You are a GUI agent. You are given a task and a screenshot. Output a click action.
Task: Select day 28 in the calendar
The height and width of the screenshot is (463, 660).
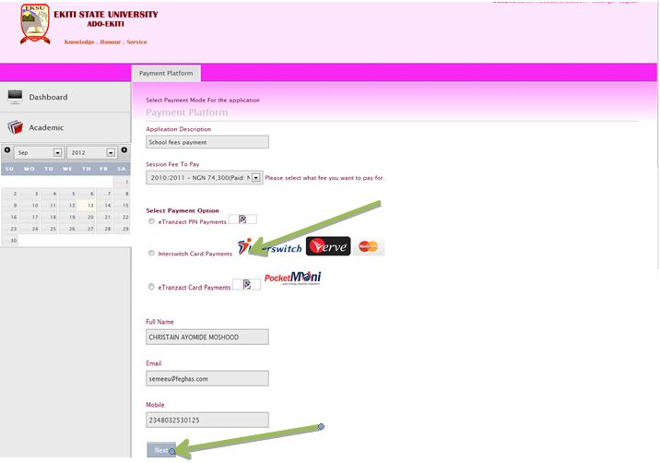coord(104,229)
